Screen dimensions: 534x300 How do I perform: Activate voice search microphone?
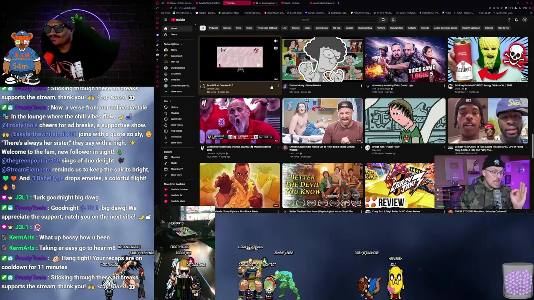click(393, 20)
